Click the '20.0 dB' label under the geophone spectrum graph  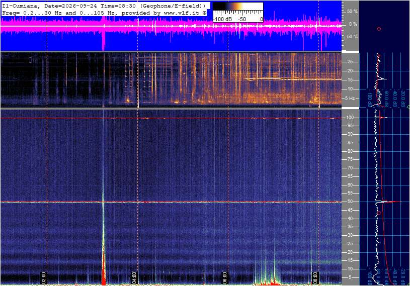403,99
